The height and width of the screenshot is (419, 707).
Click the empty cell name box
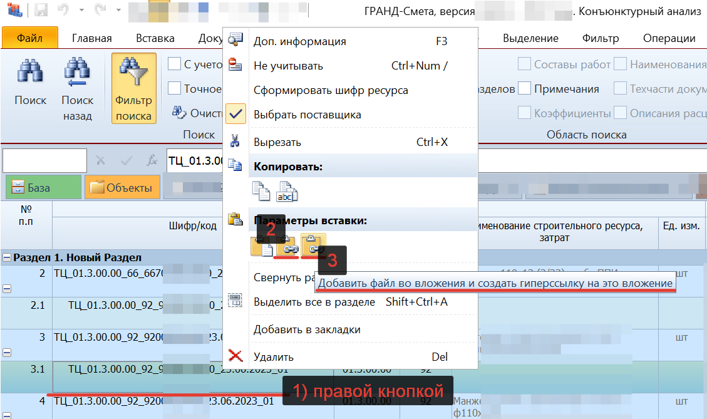coord(44,160)
